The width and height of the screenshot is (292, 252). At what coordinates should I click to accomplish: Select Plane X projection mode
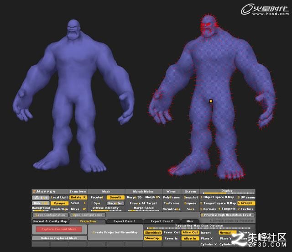[x=207, y=238]
